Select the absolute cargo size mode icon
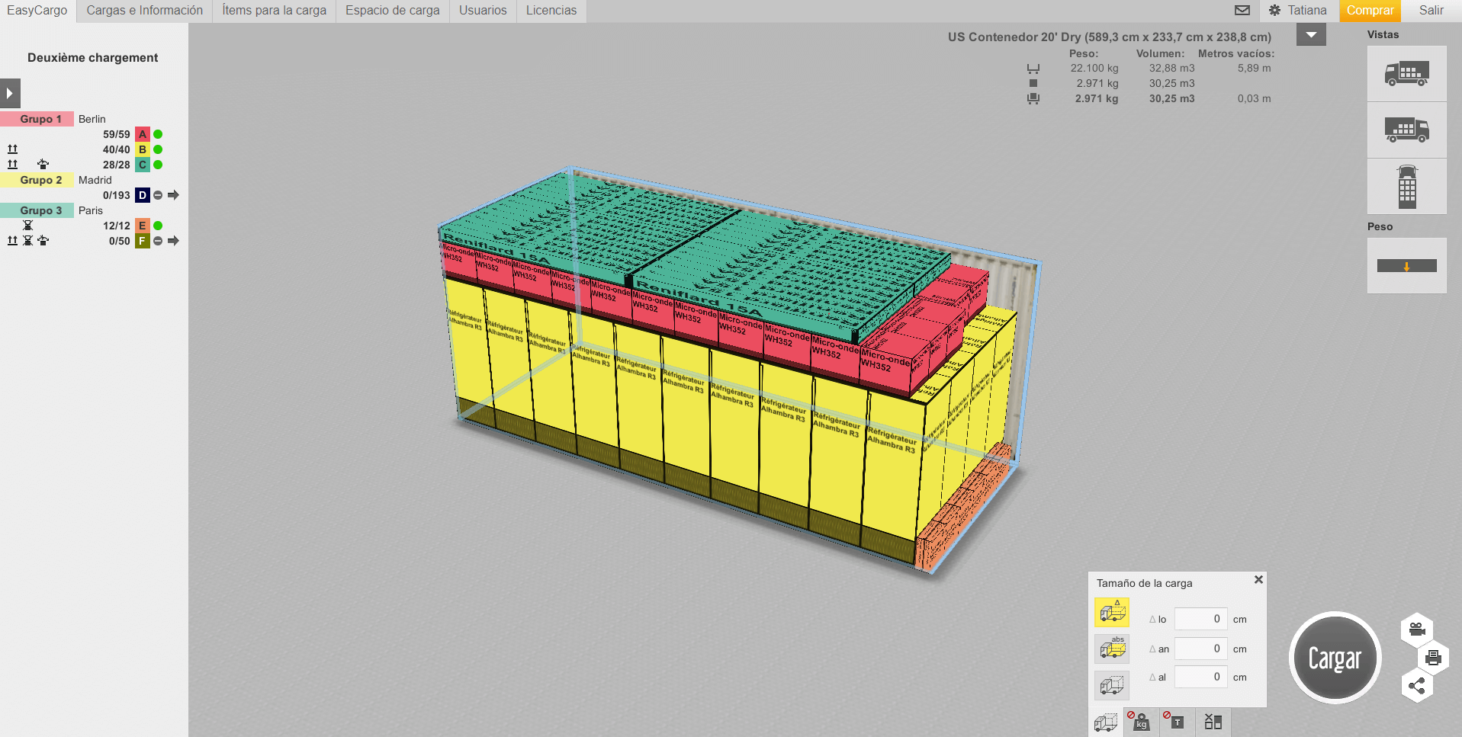Image resolution: width=1462 pixels, height=737 pixels. click(x=1112, y=649)
